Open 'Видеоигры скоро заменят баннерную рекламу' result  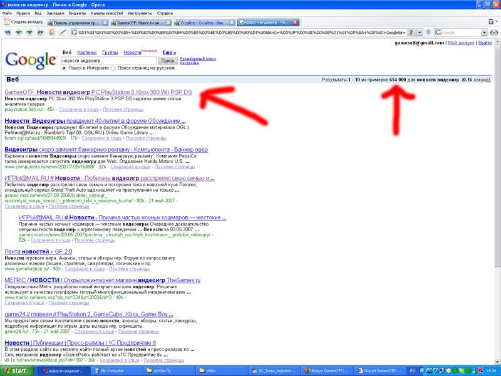pyautogui.click(x=106, y=149)
